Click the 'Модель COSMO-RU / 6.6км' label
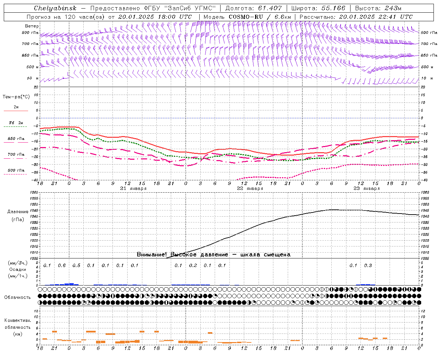Screen dimensions: 439x351 click(247, 17)
